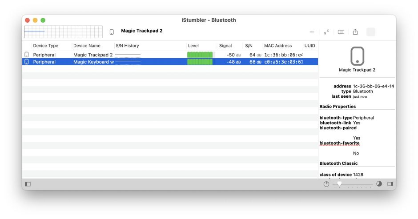Click the plus add button in toolbar

312,32
